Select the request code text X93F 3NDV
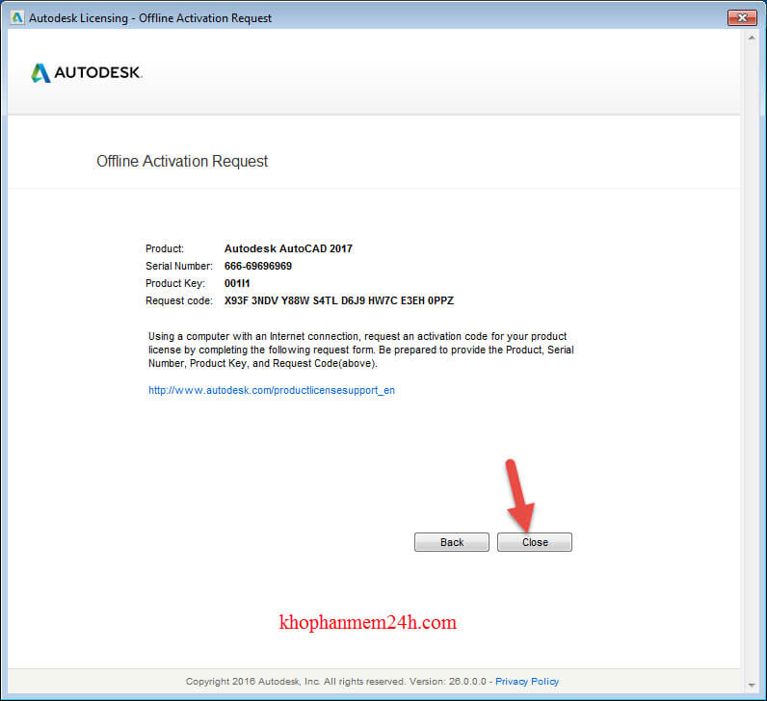Viewport: 767px width, 701px height. coord(338,300)
